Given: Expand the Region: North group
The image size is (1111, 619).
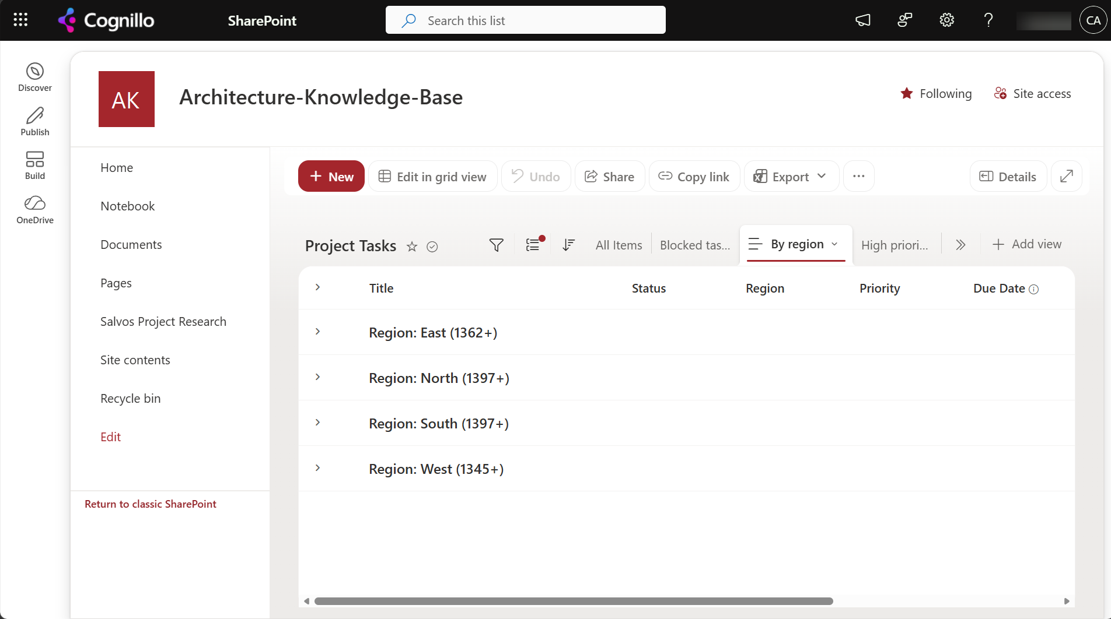Looking at the screenshot, I should pos(317,377).
